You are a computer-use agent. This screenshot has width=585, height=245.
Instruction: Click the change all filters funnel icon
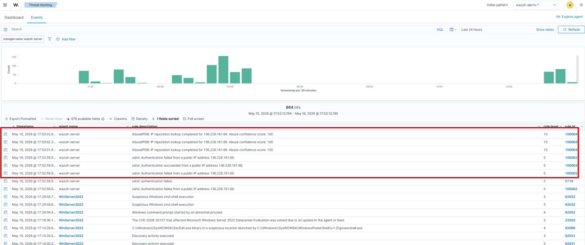tap(50, 39)
